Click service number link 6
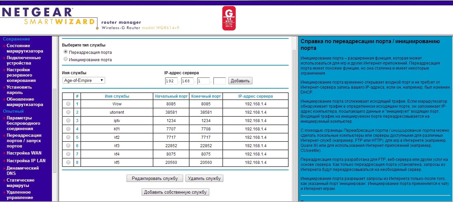The width and height of the screenshot is (453, 202). tap(77, 146)
